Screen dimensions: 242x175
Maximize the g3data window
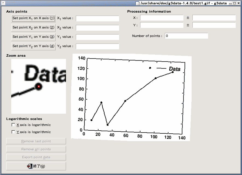coord(234,3)
